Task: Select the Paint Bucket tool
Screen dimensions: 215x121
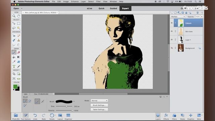Action: [14, 57]
